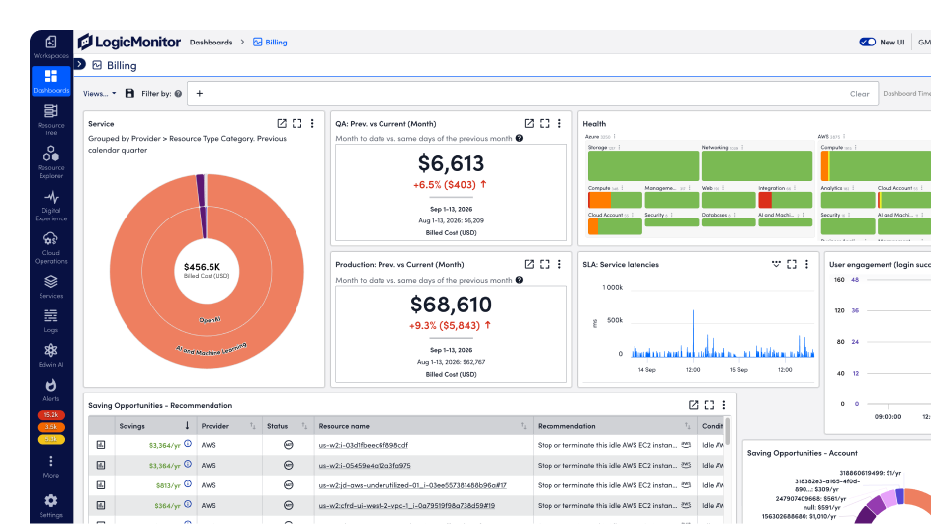931x524 pixels.
Task: Open Workspaces in the sidebar
Action: click(x=51, y=46)
